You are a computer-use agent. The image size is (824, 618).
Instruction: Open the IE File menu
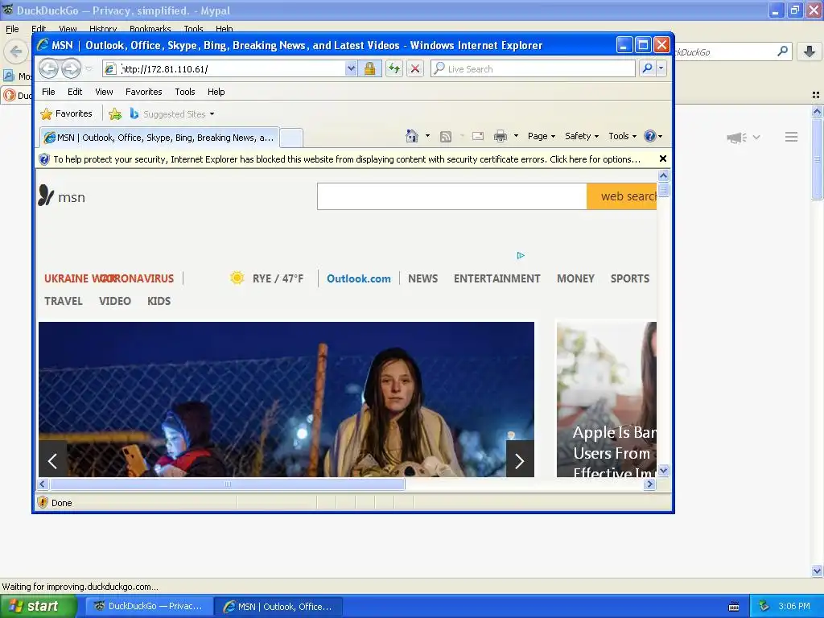click(x=48, y=92)
